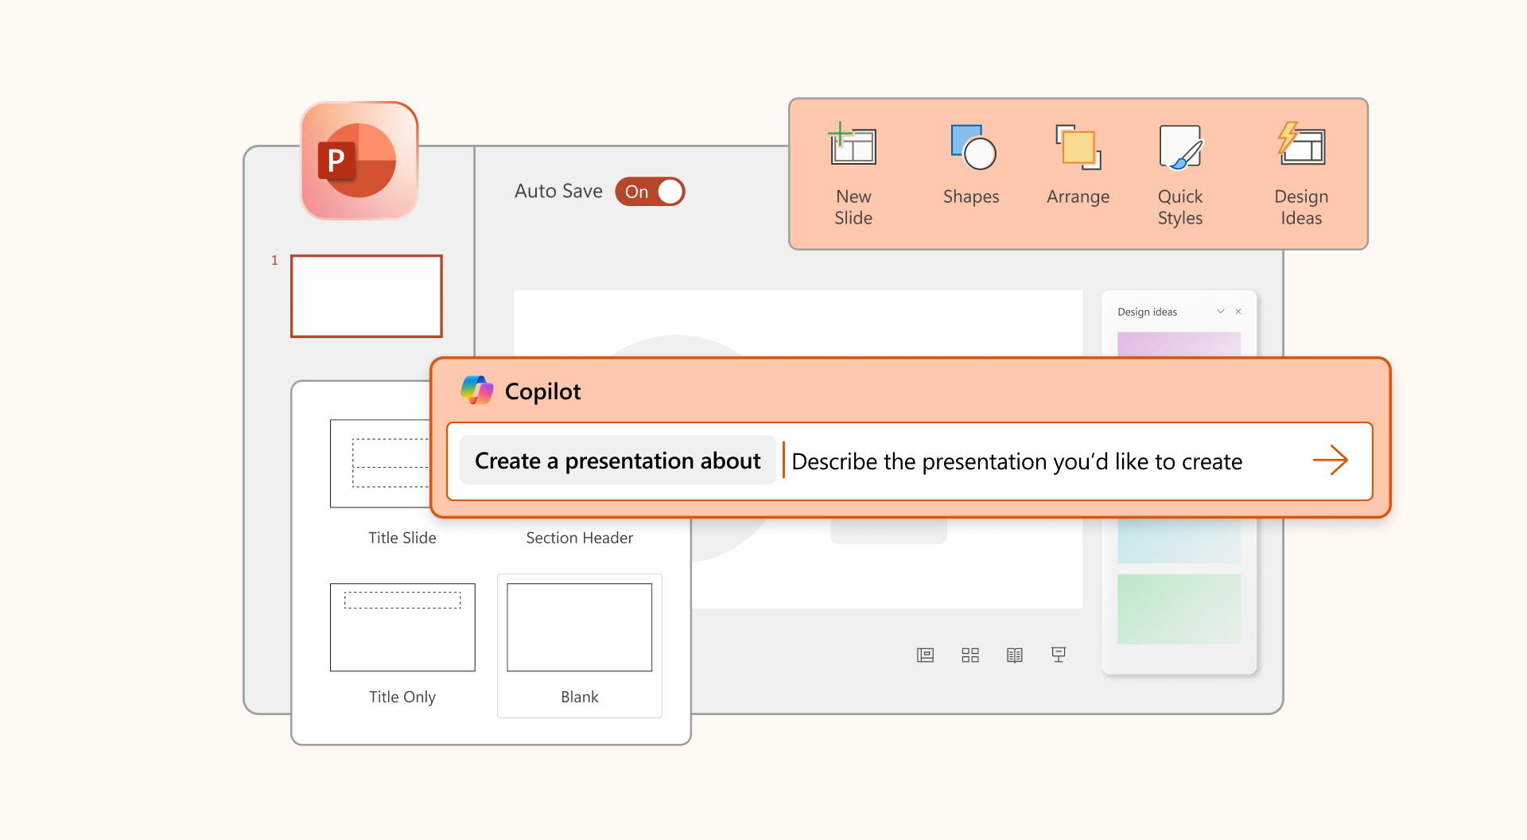Open the Shapes tool
This screenshot has width=1527, height=840.
[x=971, y=148]
